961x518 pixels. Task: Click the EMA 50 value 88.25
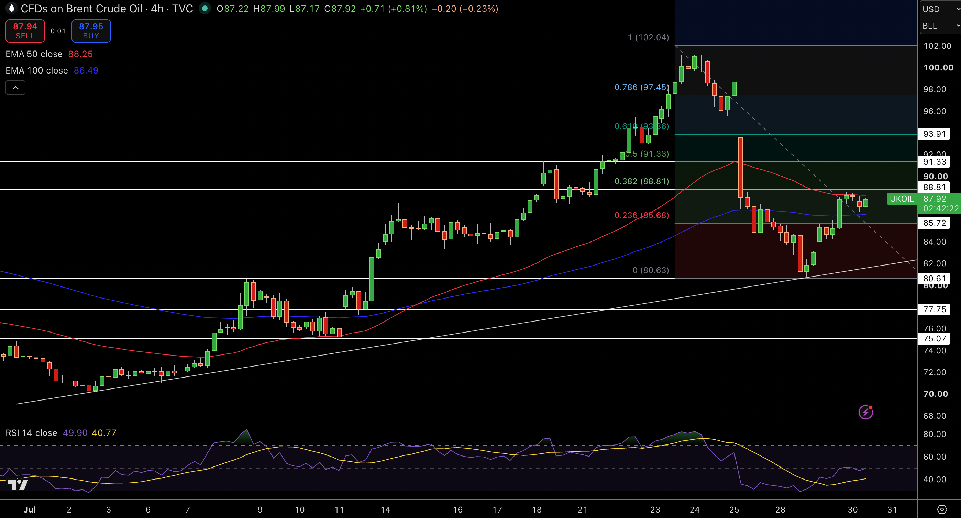click(x=80, y=54)
